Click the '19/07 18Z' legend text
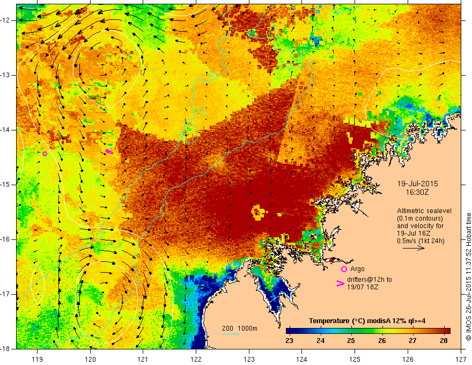This screenshot has height=365, width=472. (363, 287)
